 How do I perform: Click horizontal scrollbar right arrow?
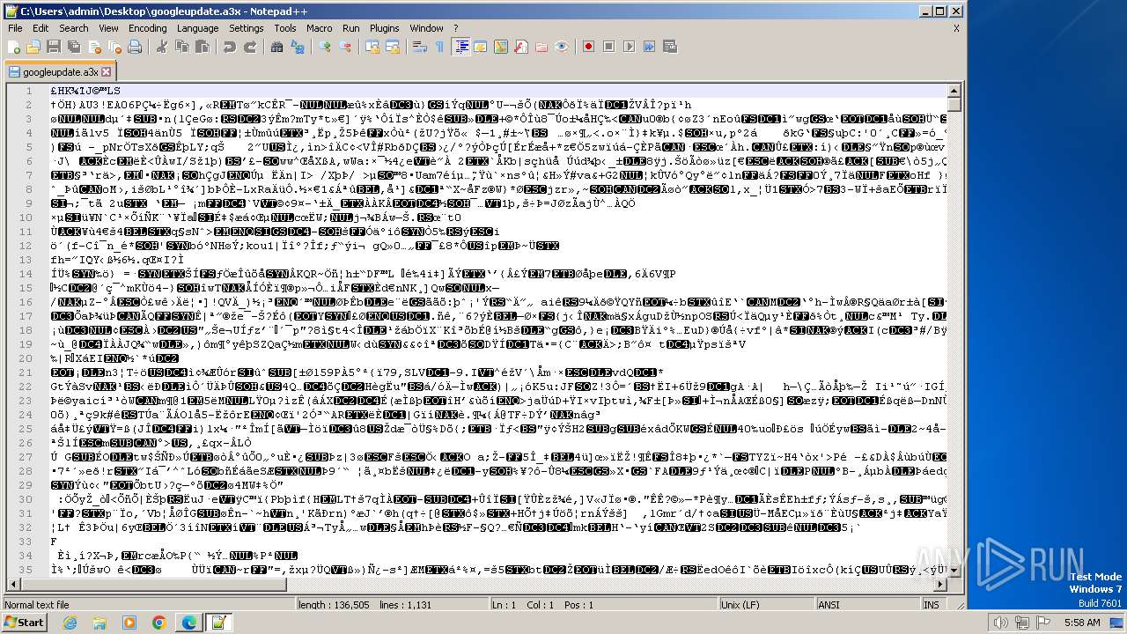pos(939,585)
